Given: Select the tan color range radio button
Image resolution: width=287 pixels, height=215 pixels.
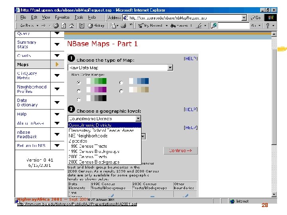Looking at the screenshot, I should (121, 91).
